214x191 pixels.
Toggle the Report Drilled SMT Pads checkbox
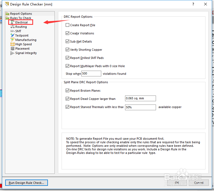(x=67, y=58)
